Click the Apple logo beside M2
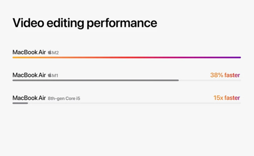 point(50,52)
